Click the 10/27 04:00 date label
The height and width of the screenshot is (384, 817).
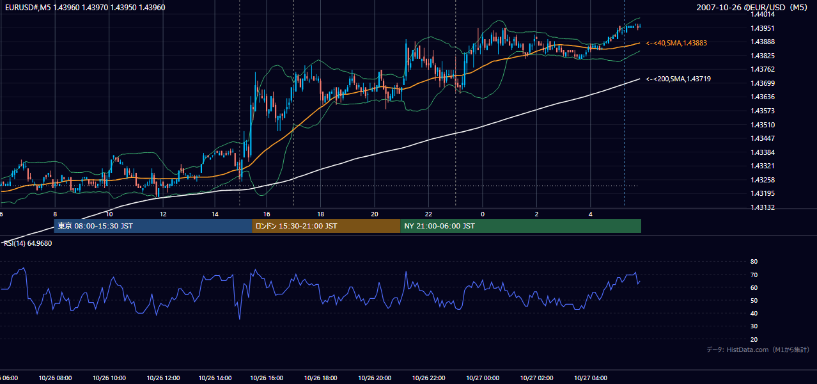591,378
